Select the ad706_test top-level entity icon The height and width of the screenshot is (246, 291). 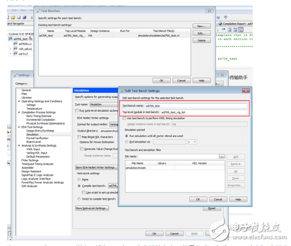[x=11, y=39]
